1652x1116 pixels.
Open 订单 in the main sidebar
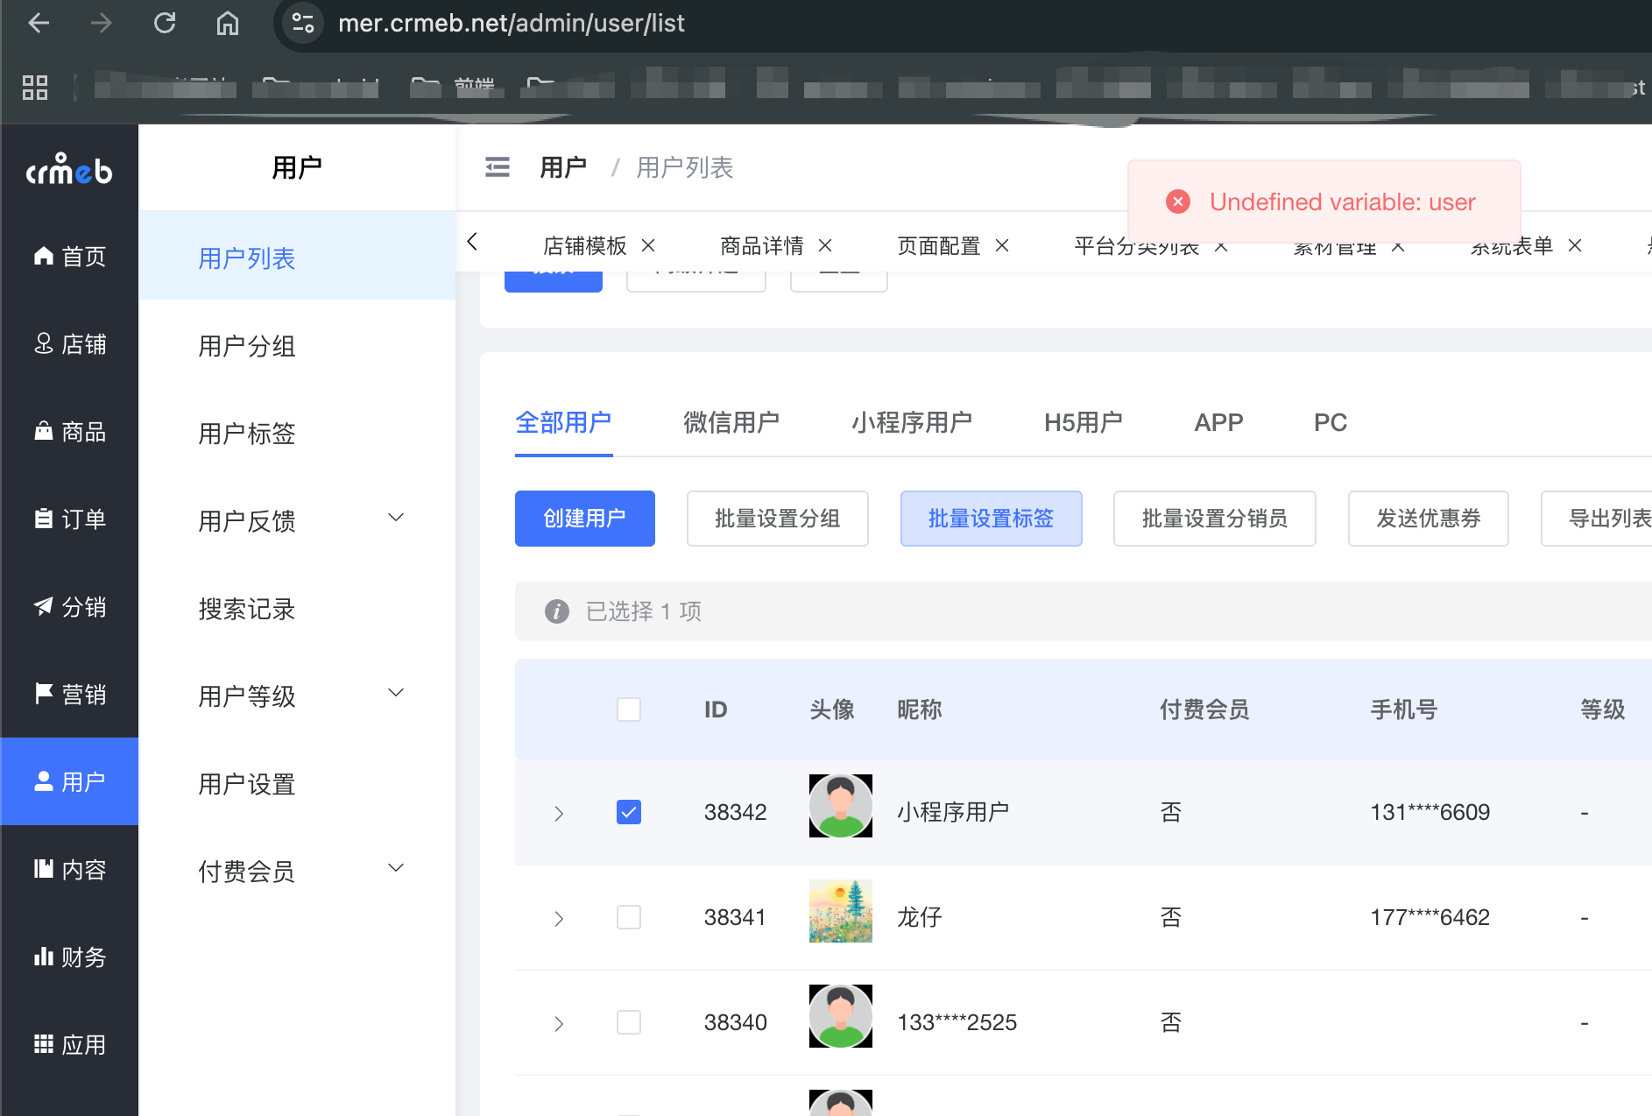point(70,519)
